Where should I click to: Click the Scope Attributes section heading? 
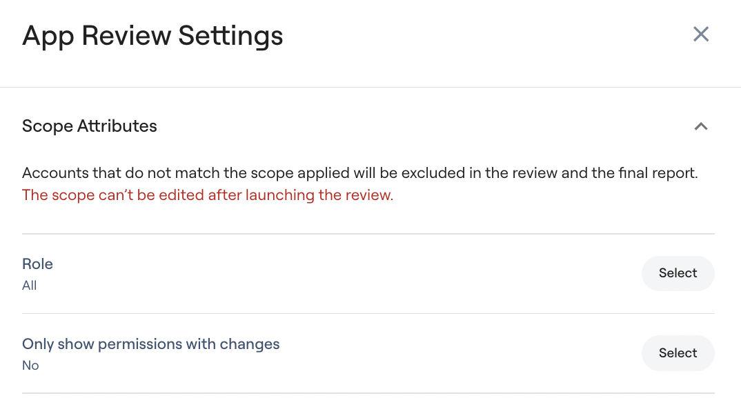pos(89,126)
